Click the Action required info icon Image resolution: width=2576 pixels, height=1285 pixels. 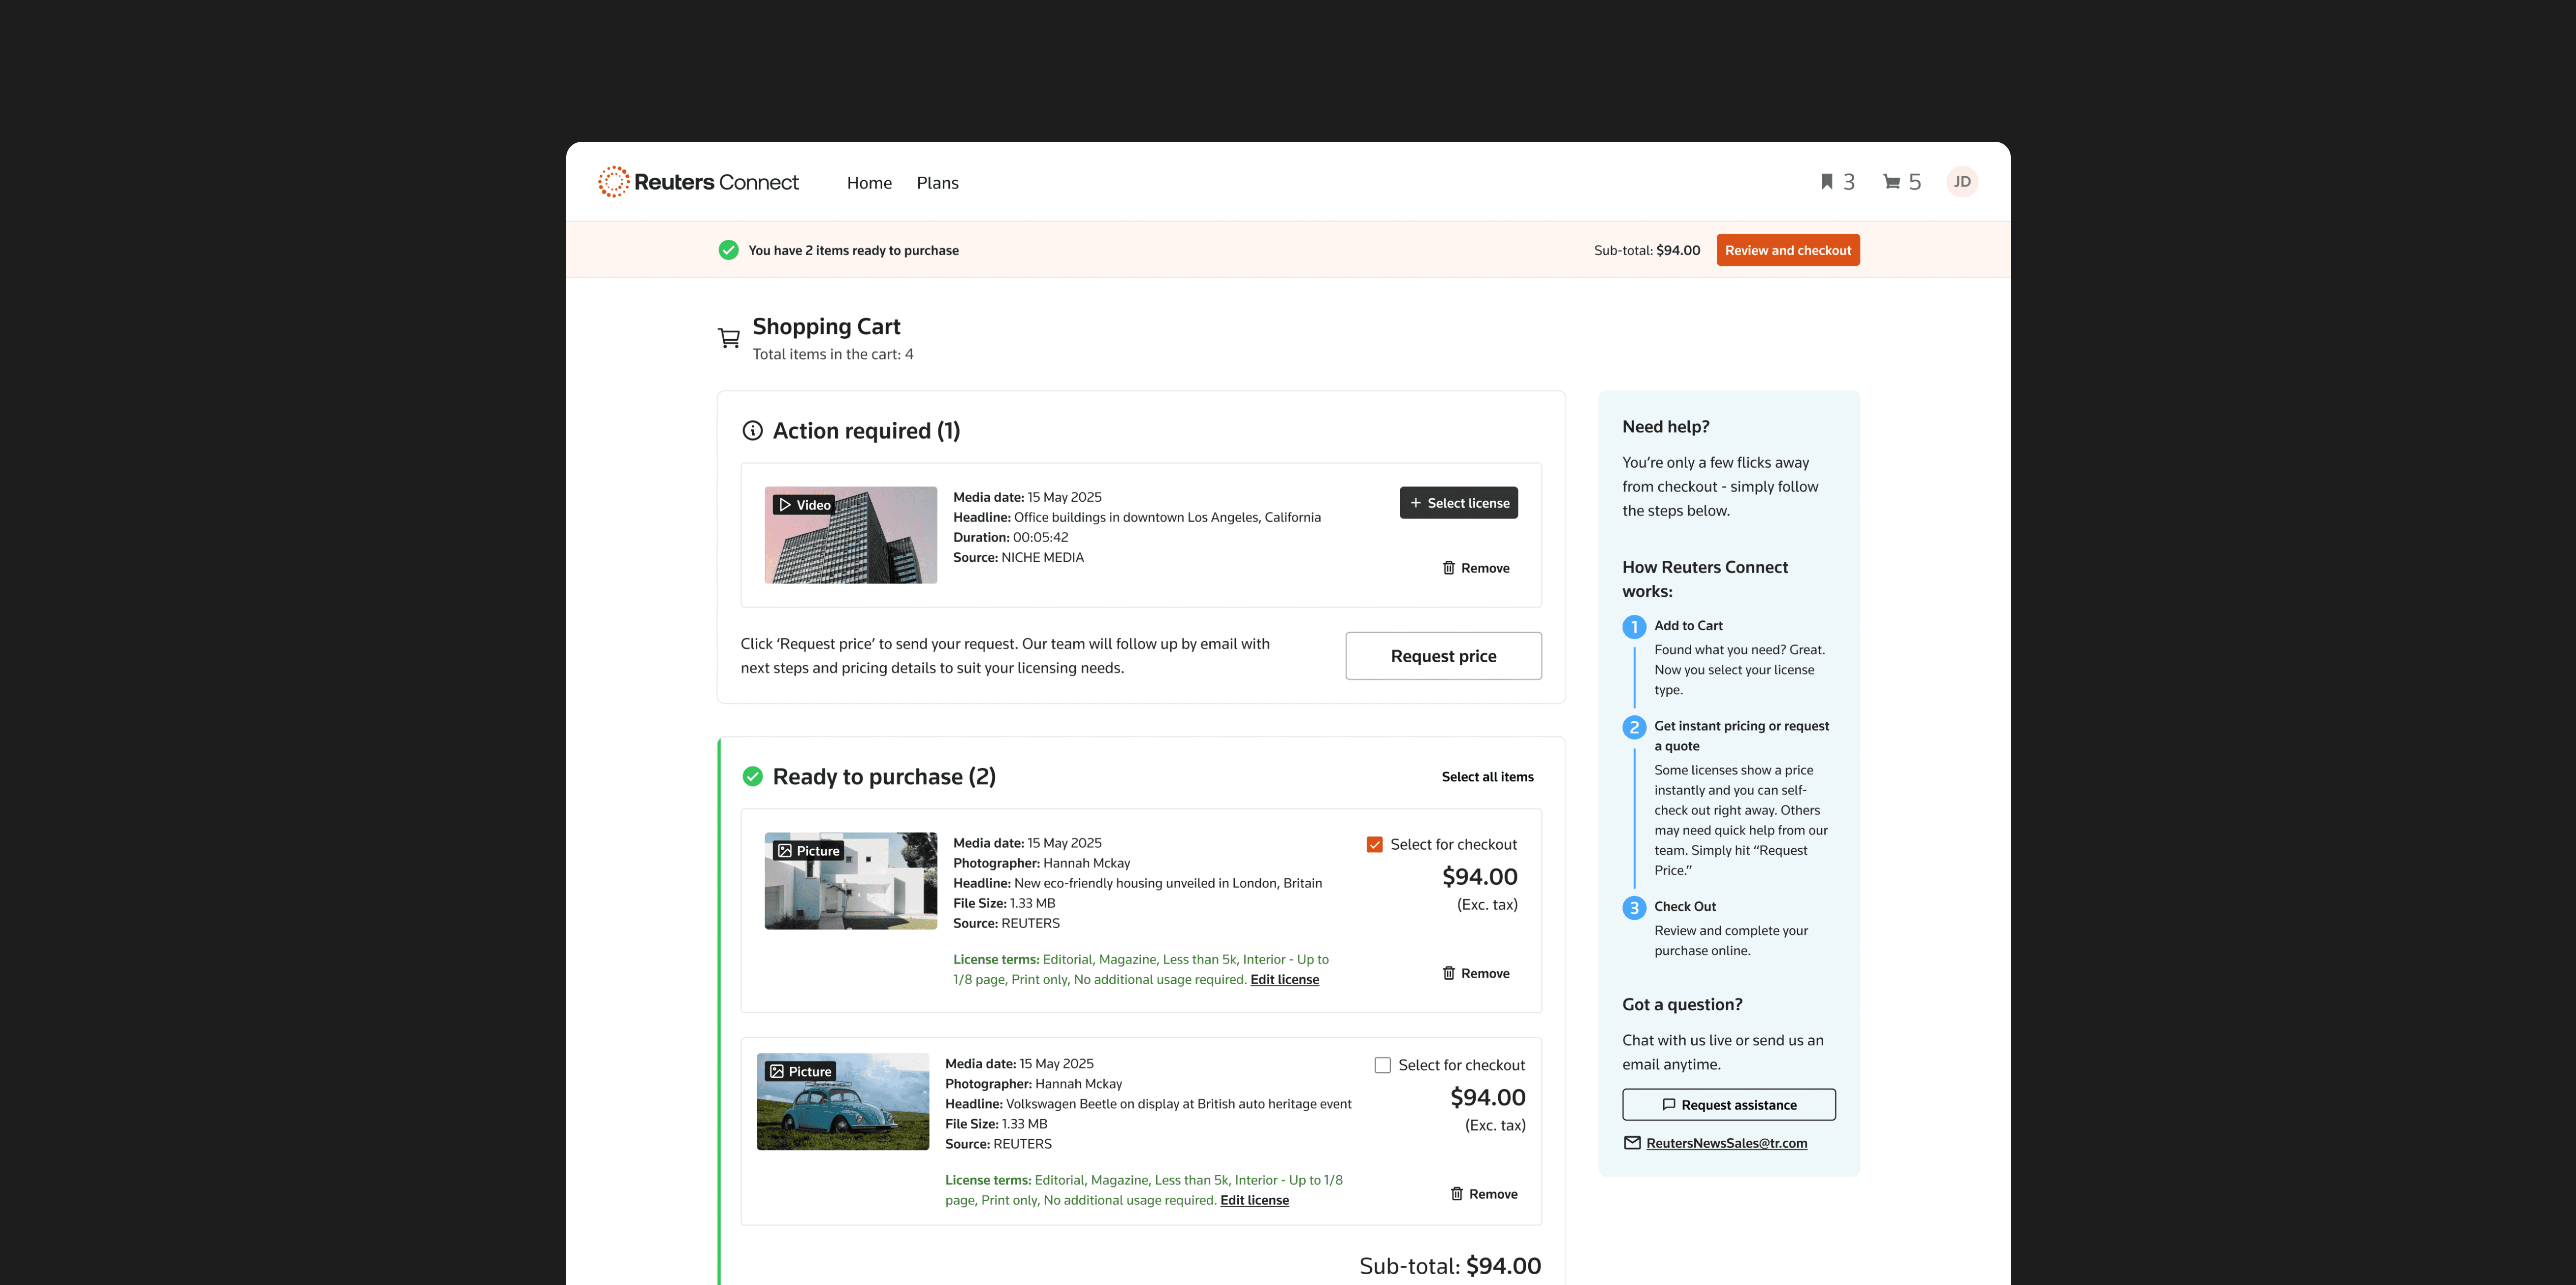[x=752, y=431]
